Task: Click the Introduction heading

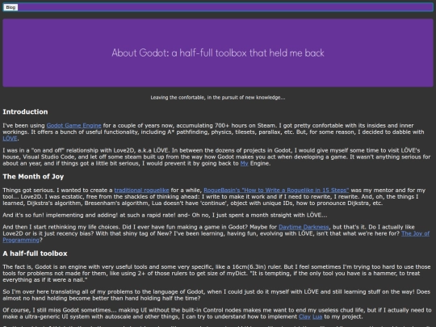Action: (x=25, y=111)
